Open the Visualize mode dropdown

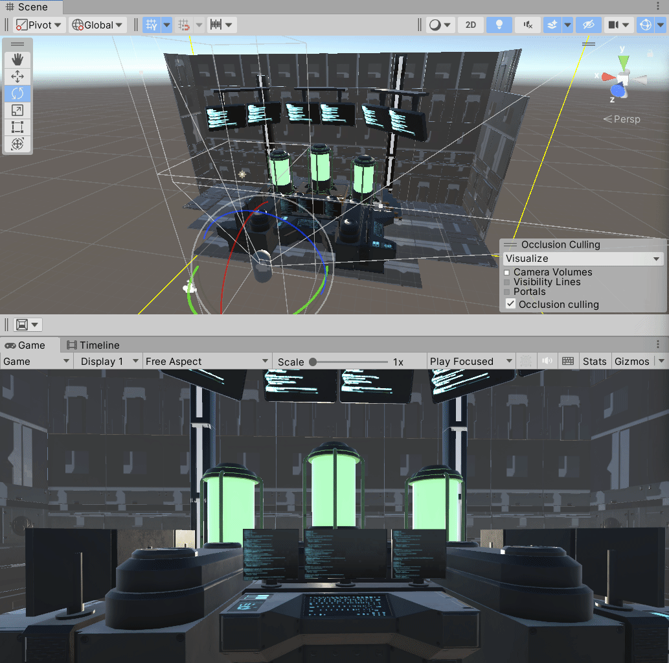582,258
